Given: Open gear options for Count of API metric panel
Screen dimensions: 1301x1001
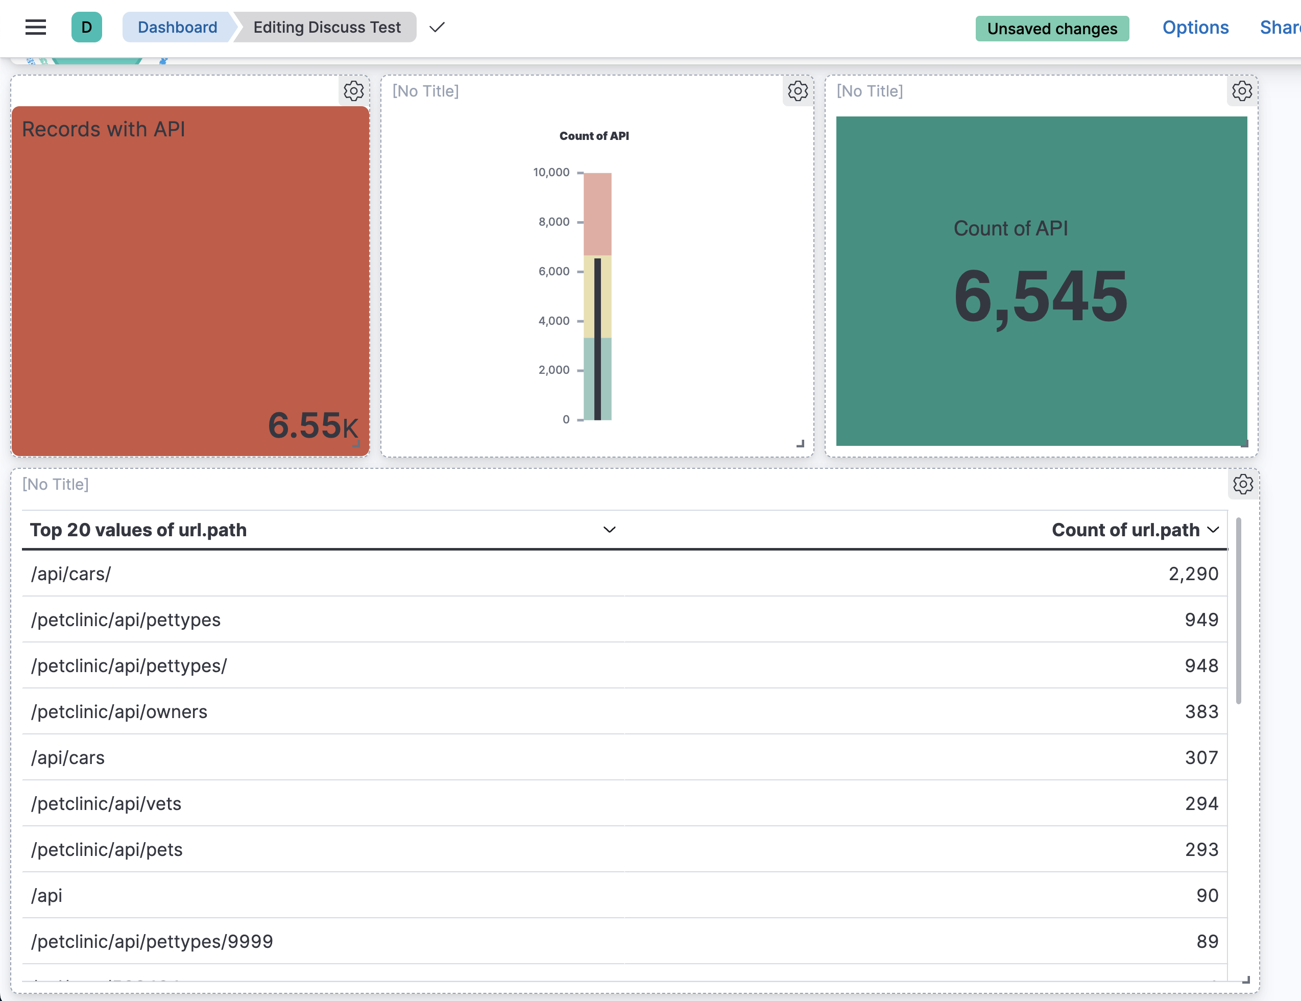Looking at the screenshot, I should point(1242,91).
